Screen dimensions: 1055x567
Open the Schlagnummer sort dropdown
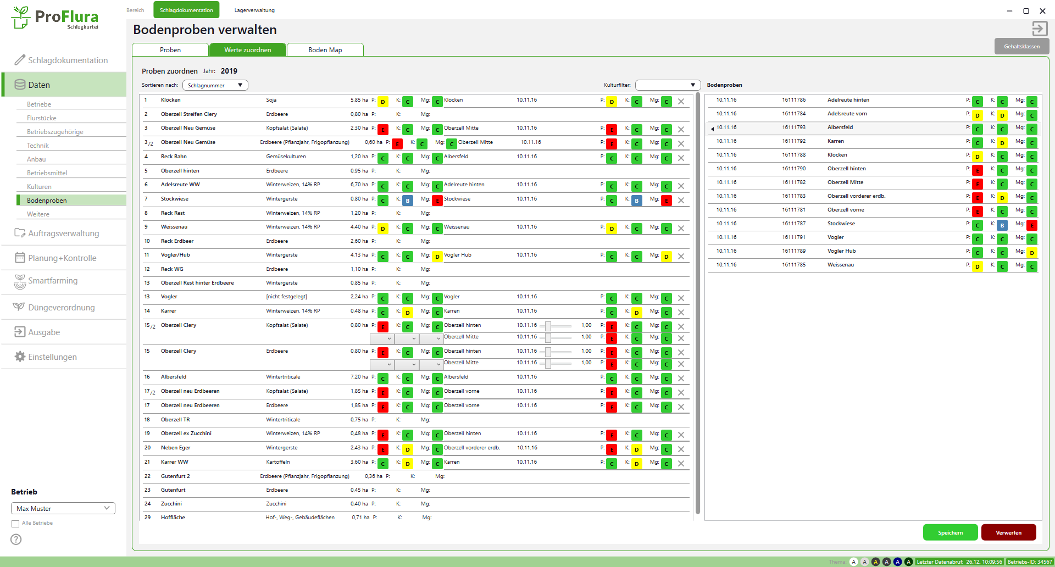pyautogui.click(x=215, y=85)
